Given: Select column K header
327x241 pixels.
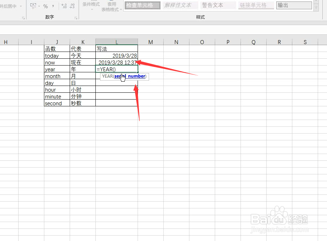Looking at the screenshot, I should pyautogui.click(x=83, y=42).
